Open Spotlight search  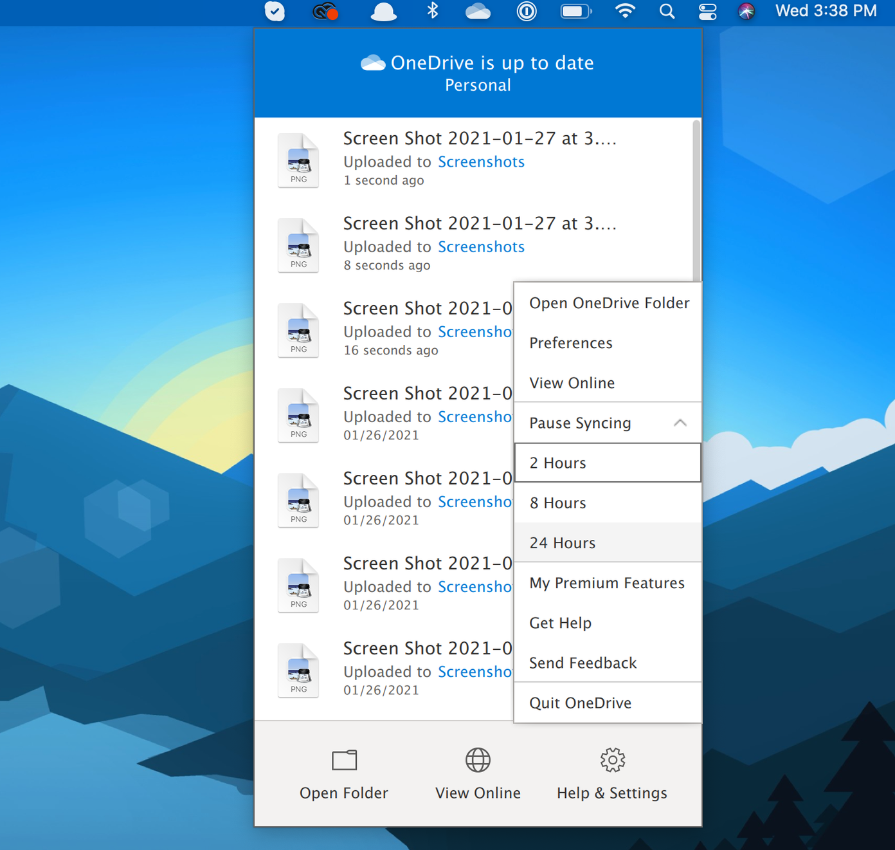point(667,12)
